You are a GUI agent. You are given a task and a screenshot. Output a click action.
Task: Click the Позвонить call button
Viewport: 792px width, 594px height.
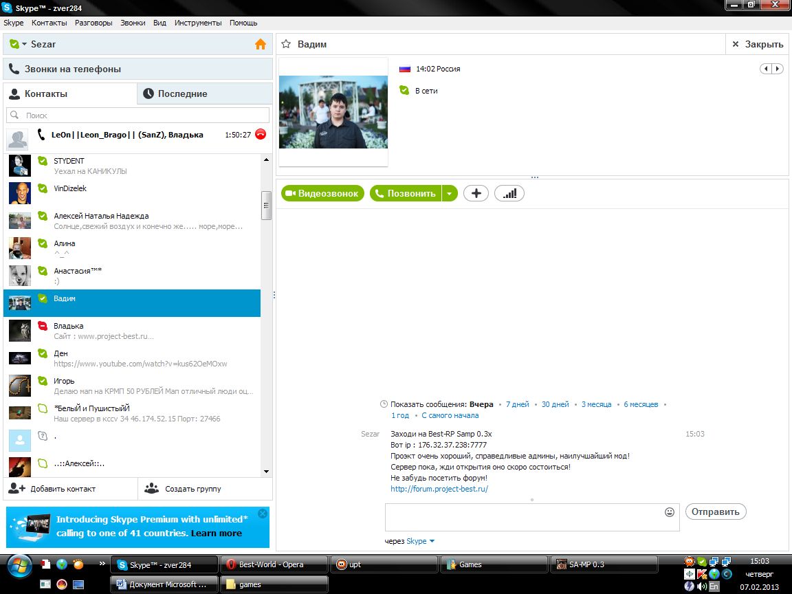point(406,193)
